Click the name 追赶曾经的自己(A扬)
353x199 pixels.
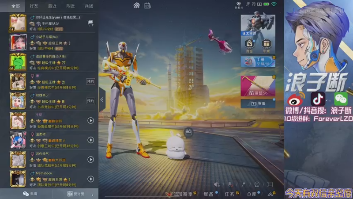51,57
